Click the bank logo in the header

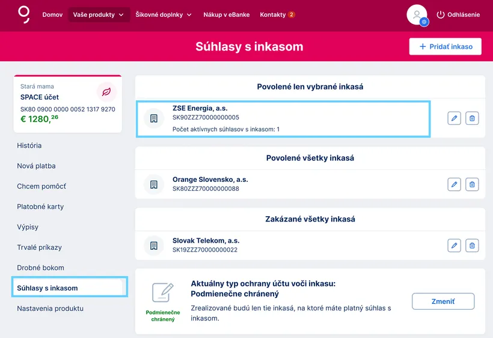(24, 14)
